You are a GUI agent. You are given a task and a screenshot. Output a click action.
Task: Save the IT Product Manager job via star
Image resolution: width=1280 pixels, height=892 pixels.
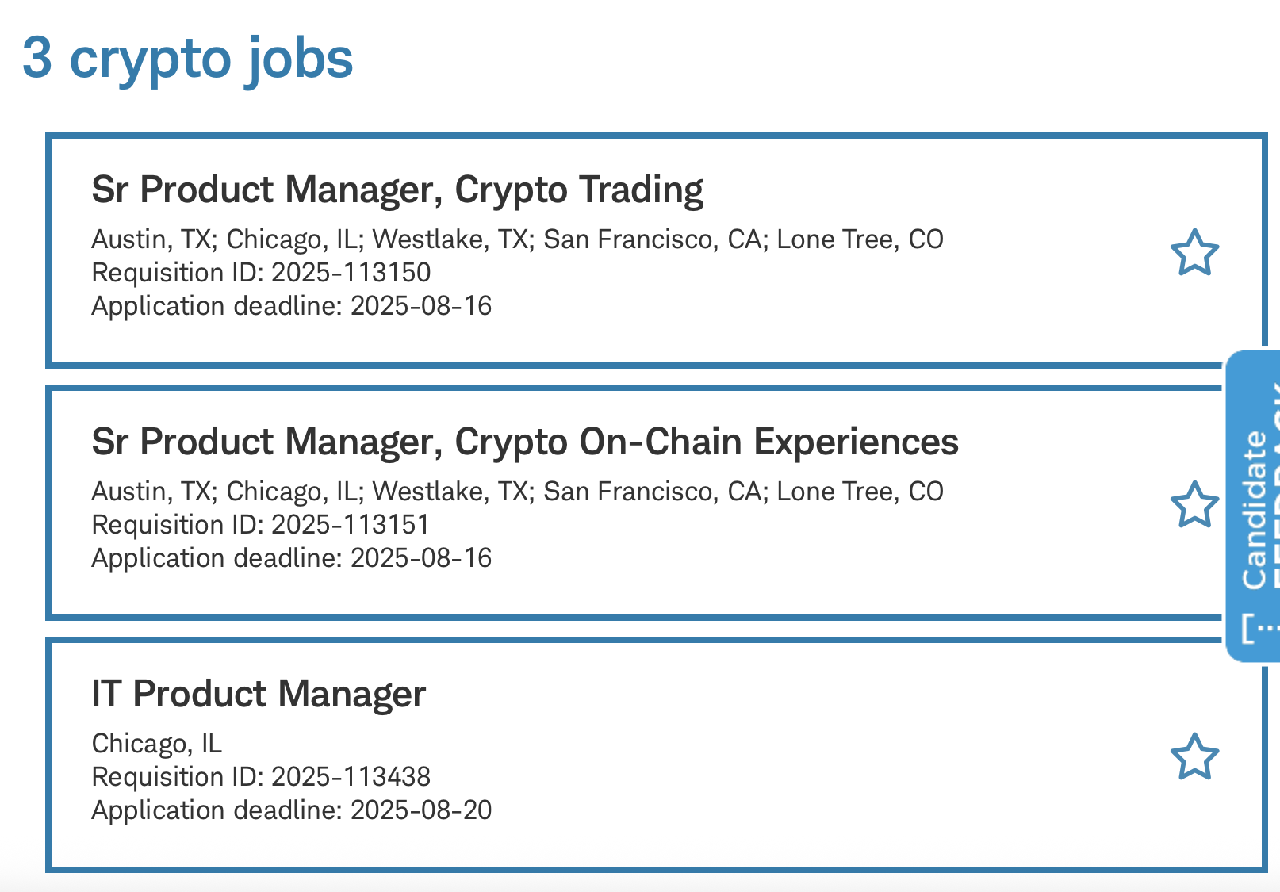pos(1194,757)
